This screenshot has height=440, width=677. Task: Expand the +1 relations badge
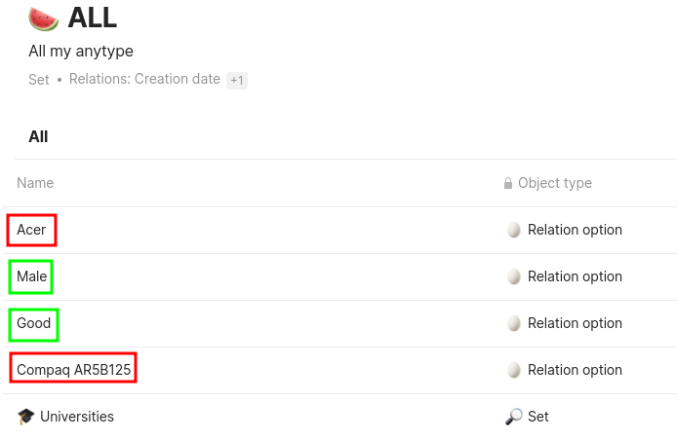pos(237,80)
